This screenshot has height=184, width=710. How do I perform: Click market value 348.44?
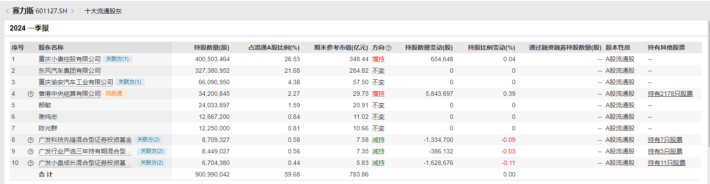tap(359, 59)
